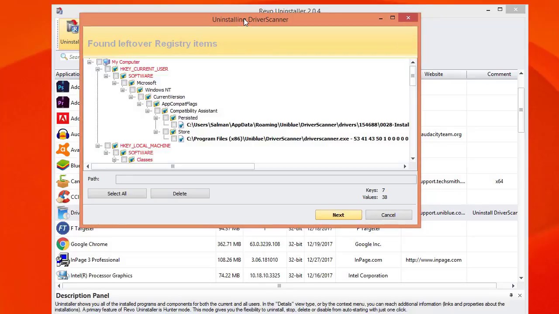The height and width of the screenshot is (314, 559).
Task: Click the Intel Processor Graphics icon
Action: (63, 276)
